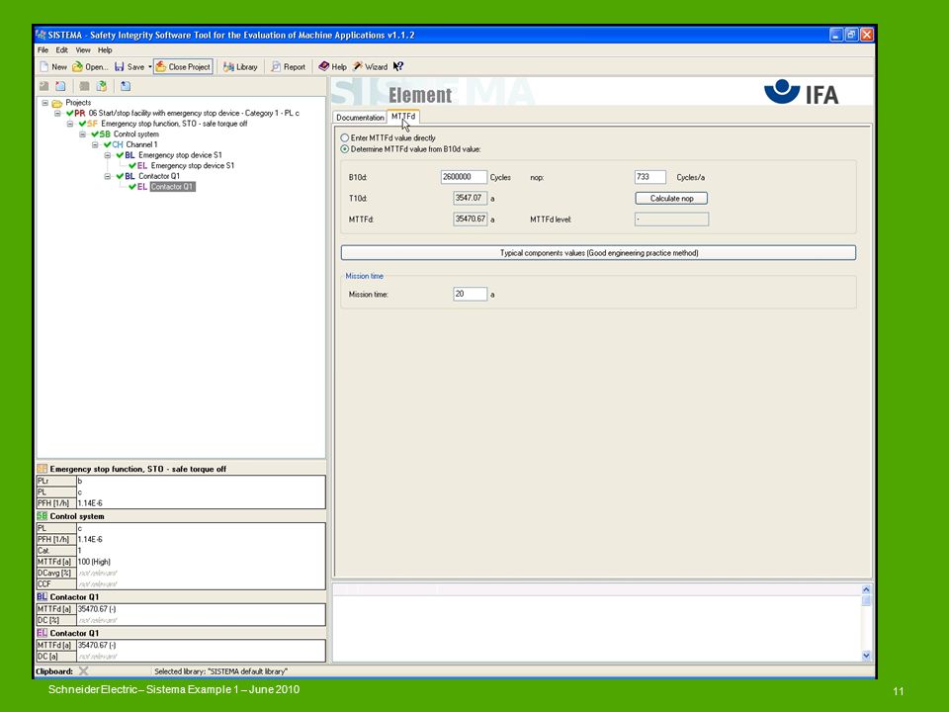Select 'Enter MTTFd value directly' option
949x712 pixels.
(344, 138)
